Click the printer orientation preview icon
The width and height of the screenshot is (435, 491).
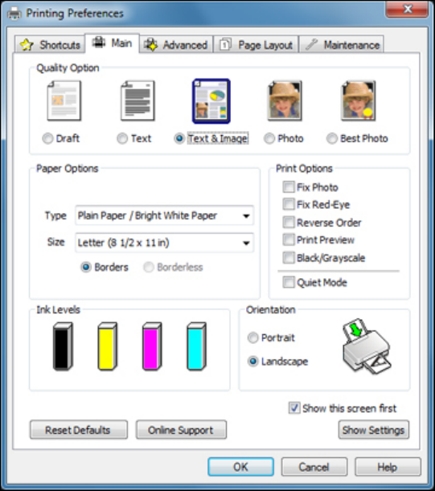tap(367, 346)
